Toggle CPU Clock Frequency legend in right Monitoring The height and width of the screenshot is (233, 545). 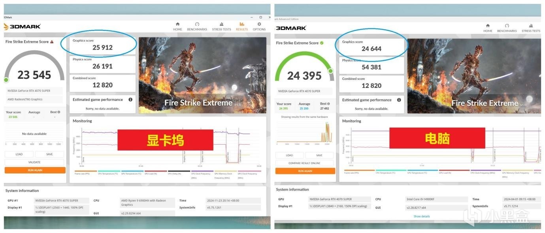(x=486, y=172)
